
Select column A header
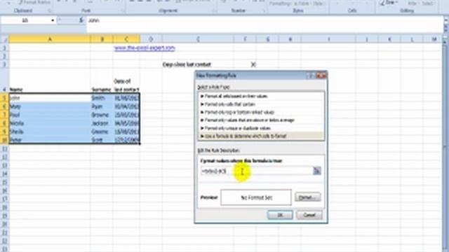(x=50, y=39)
